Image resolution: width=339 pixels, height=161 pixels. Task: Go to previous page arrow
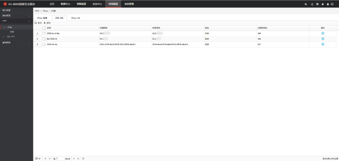coord(50,158)
